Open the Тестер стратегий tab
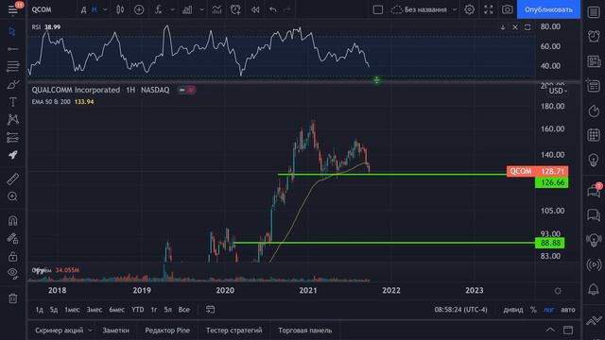 233,331
